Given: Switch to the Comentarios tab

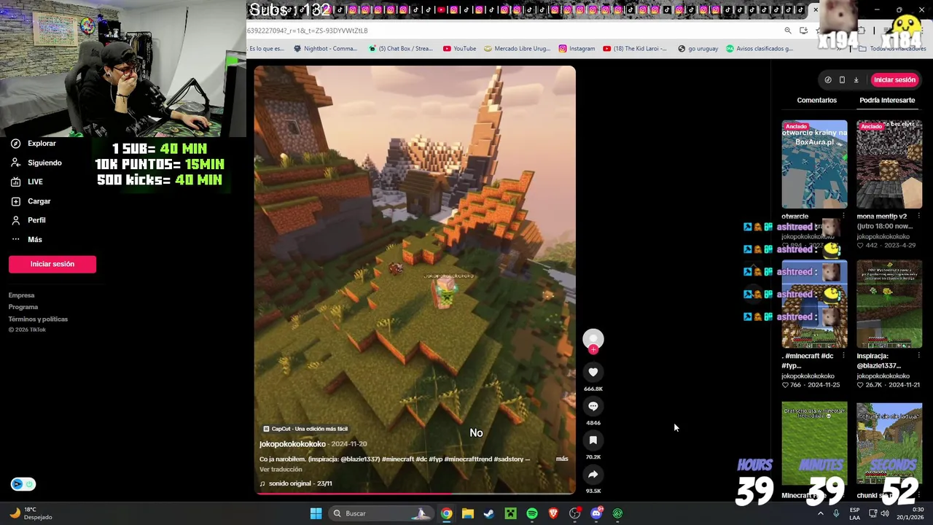Looking at the screenshot, I should [816, 100].
